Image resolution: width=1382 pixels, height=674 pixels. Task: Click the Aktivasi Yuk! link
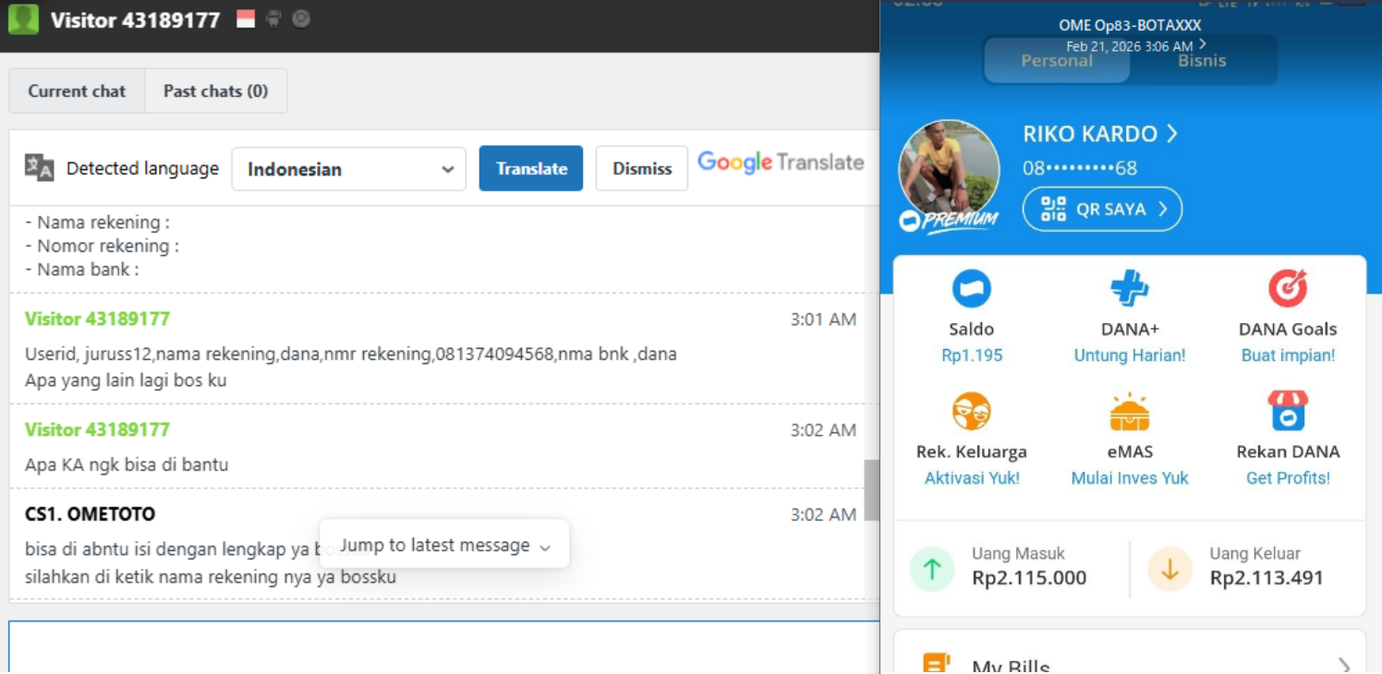pos(972,478)
